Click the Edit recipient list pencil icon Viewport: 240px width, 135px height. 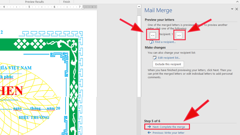point(155,58)
